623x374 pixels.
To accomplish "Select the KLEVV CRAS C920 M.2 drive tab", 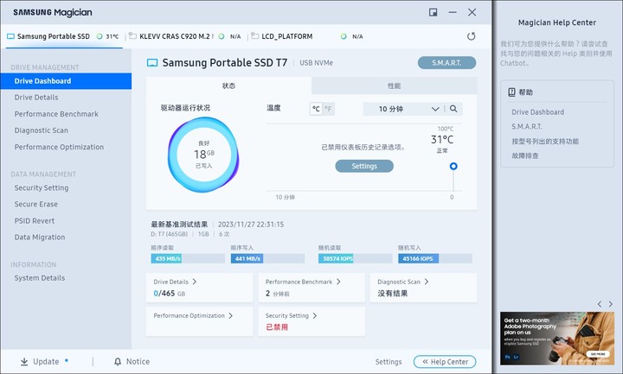I will pyautogui.click(x=185, y=36).
